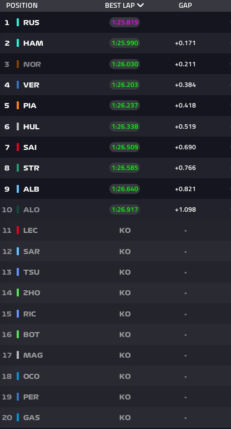The image size is (231, 429).
Task: Click HAM's 1:25.990 lap time pill
Action: (124, 43)
